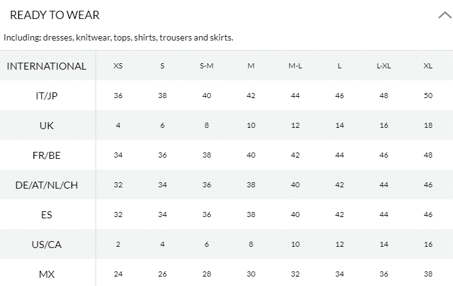This screenshot has height=286, width=453.
Task: Select MX size 30 in M column
Action: tap(251, 274)
